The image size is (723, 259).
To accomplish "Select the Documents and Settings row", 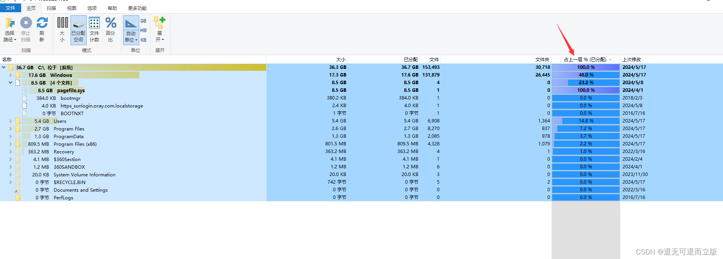I will [x=361, y=190].
